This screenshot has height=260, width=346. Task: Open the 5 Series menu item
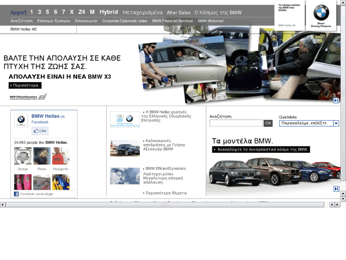(x=48, y=12)
